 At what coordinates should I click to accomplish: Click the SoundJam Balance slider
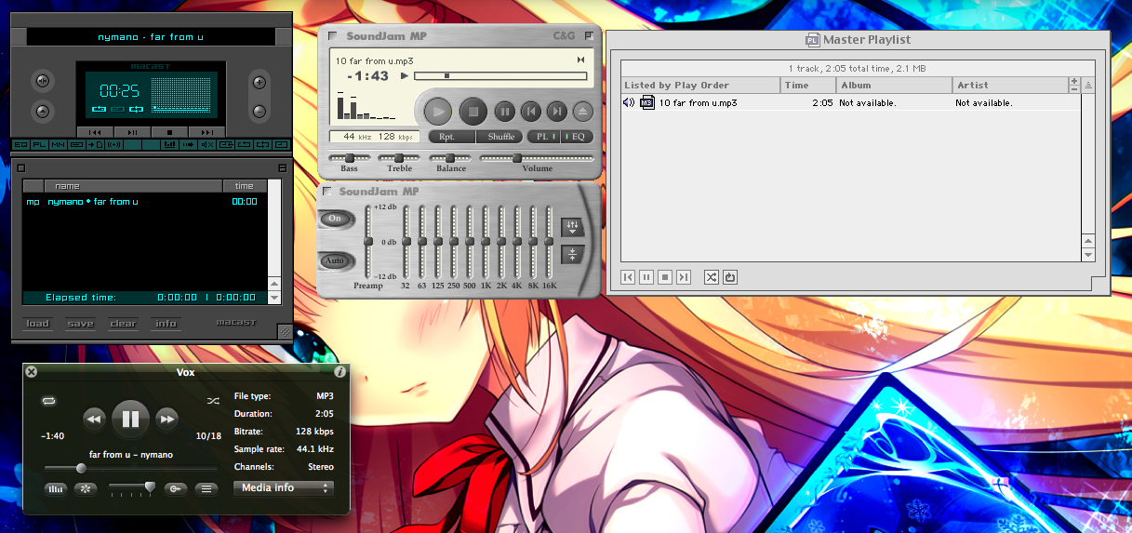[451, 158]
